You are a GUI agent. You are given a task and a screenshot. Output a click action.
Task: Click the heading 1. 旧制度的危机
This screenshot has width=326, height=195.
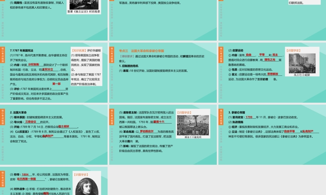pos(129,66)
